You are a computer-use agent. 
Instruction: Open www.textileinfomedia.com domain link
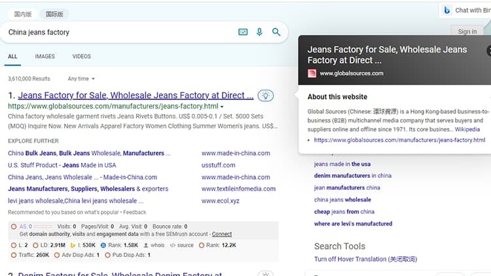click(x=238, y=189)
